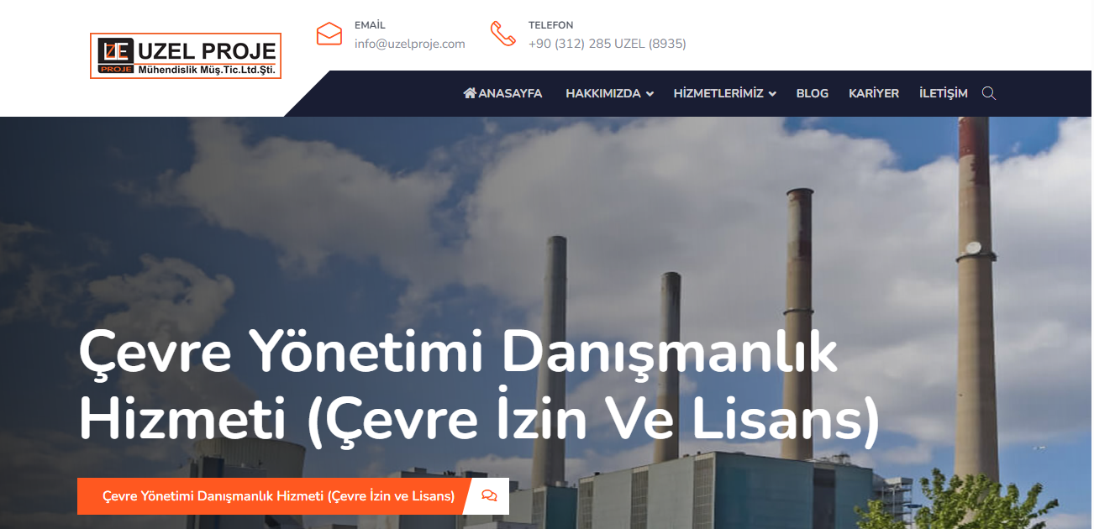Open the chevron arrow next to HAKKIMIZDA

650,94
